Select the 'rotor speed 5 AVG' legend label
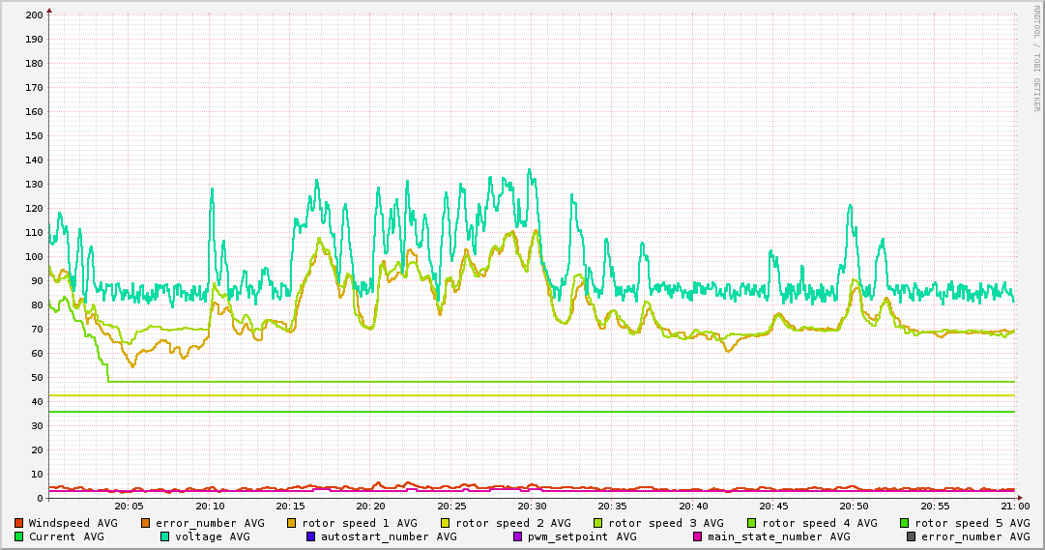The height and width of the screenshot is (550, 1045). [972, 523]
